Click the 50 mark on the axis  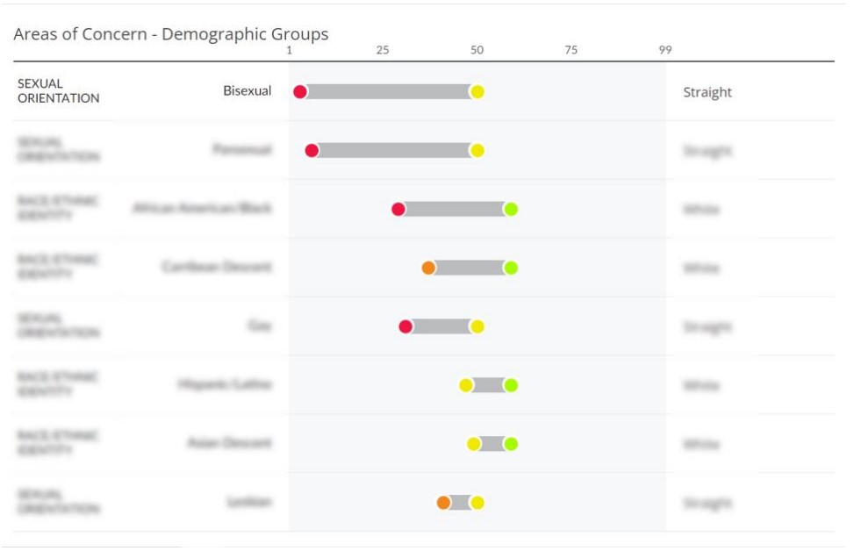click(477, 50)
